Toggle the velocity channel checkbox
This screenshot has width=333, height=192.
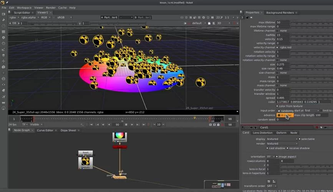pos(277,47)
